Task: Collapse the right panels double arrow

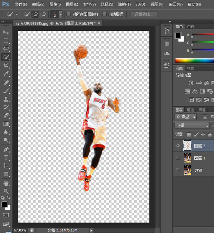Action: (170, 22)
